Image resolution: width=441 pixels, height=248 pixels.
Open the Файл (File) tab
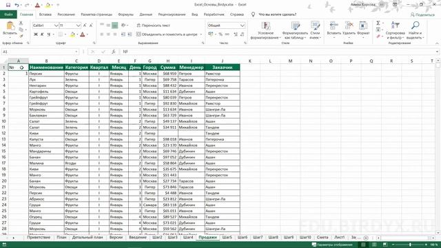point(8,14)
